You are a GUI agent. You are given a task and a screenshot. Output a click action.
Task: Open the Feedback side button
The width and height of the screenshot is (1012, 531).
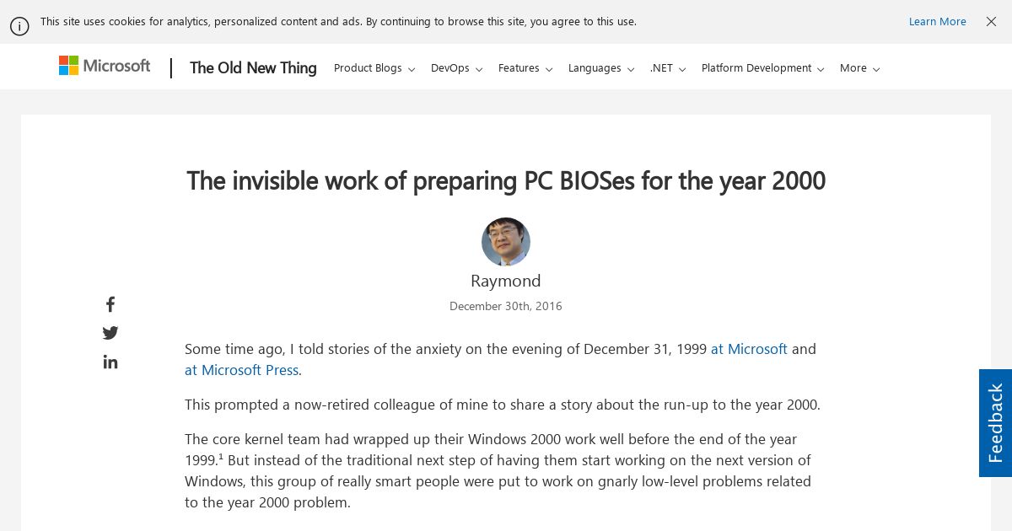(995, 423)
